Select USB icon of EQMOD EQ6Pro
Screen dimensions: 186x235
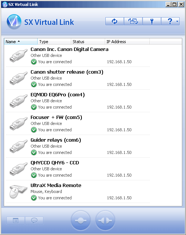pos(19,101)
